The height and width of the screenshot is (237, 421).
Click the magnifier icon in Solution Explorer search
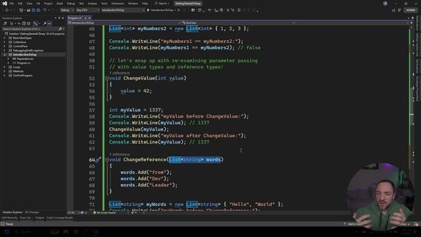click(60, 29)
